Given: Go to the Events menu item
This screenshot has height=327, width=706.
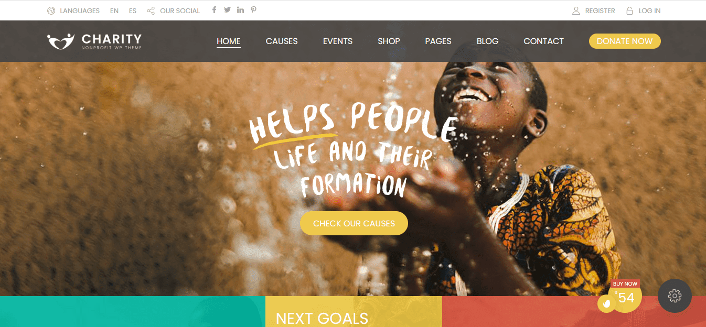Looking at the screenshot, I should 338,41.
